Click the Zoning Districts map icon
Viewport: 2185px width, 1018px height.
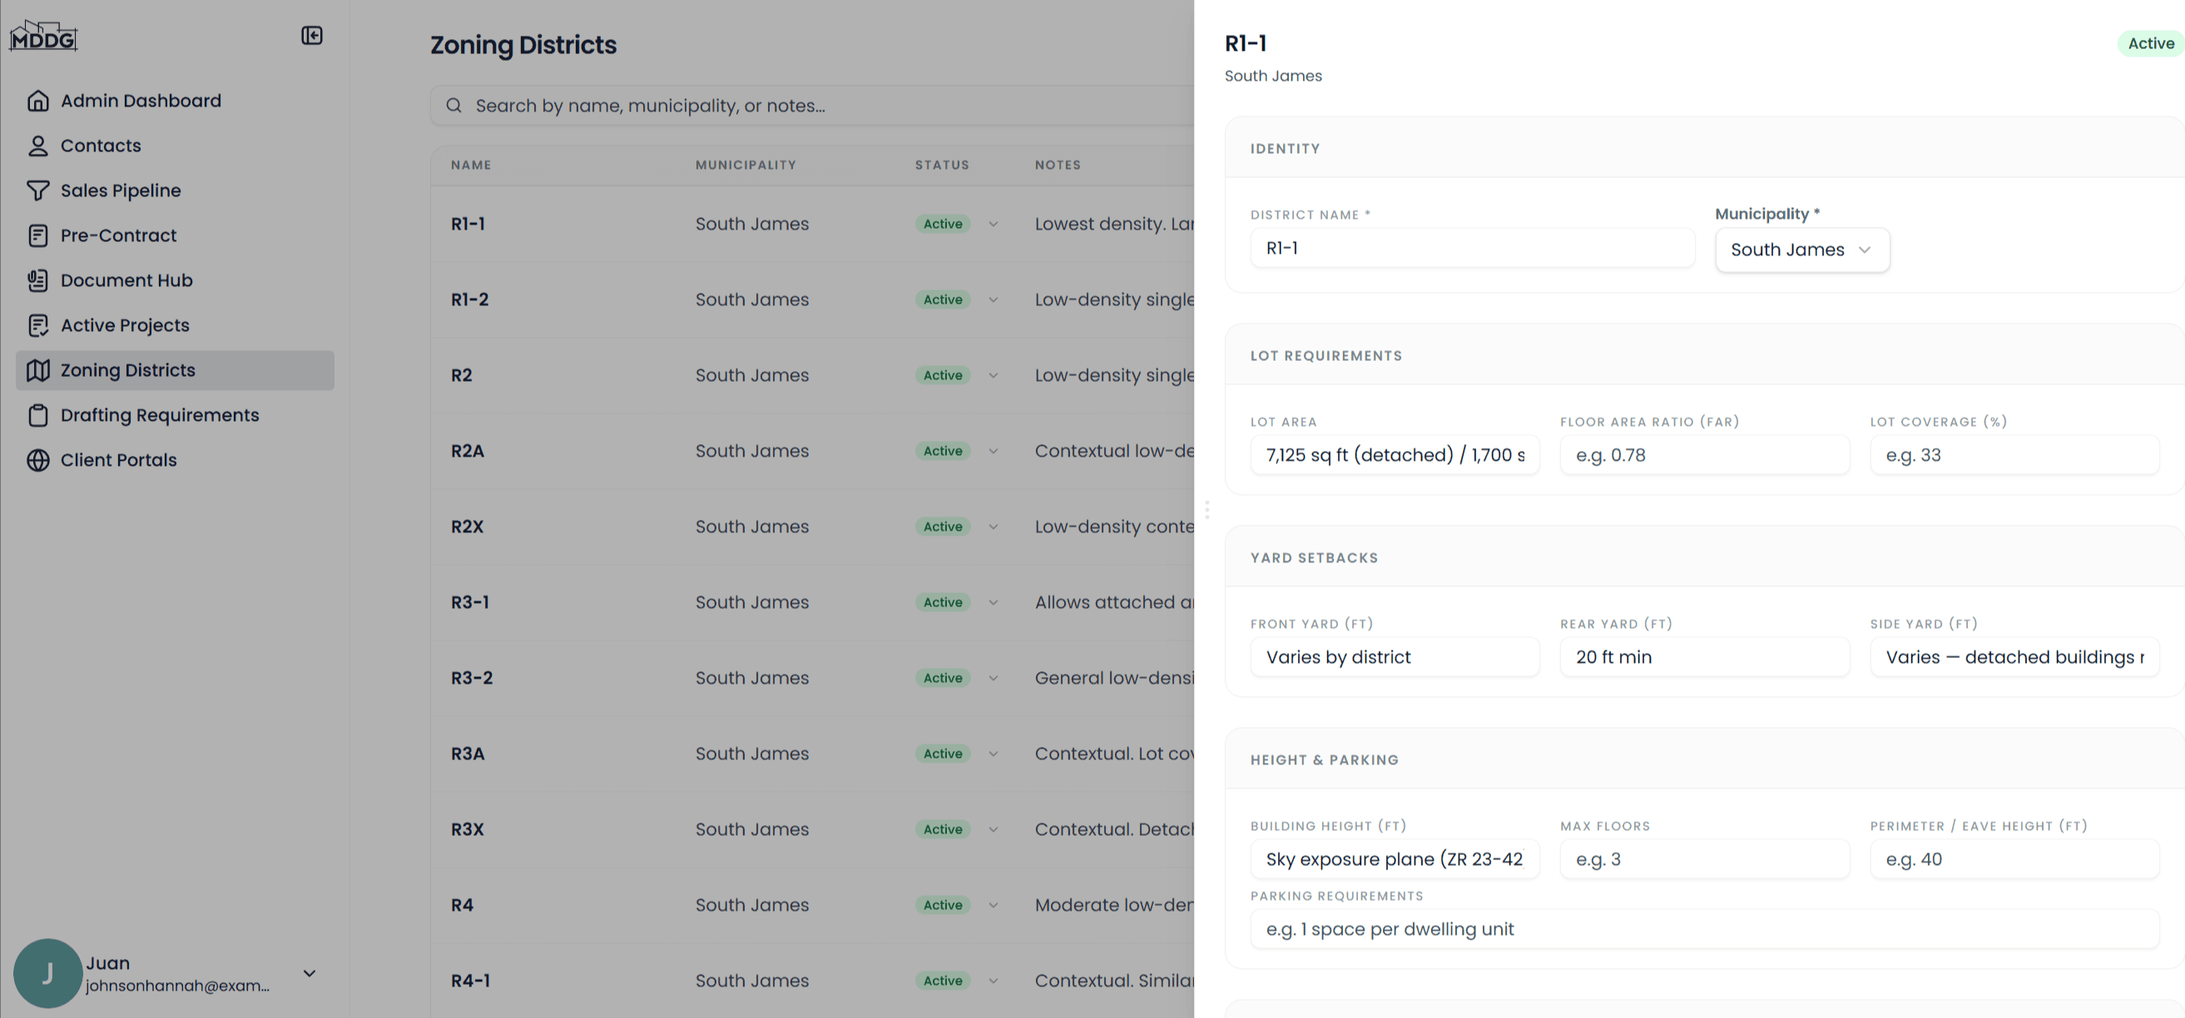click(38, 370)
